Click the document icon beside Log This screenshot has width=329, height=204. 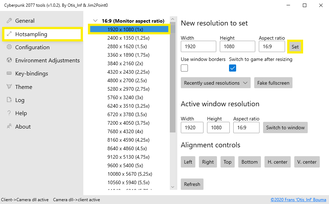coord(9,100)
